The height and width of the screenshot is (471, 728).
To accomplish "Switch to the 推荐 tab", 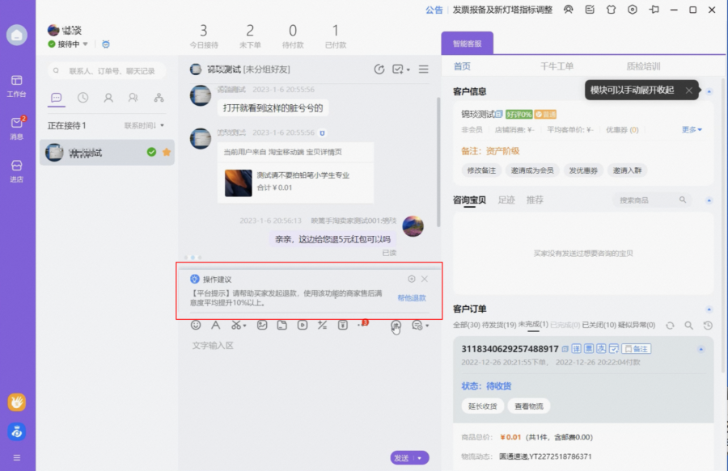I will point(535,200).
